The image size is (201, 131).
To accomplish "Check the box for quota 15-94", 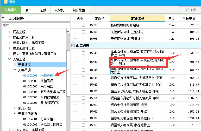I will pyautogui.click(x=83, y=32).
